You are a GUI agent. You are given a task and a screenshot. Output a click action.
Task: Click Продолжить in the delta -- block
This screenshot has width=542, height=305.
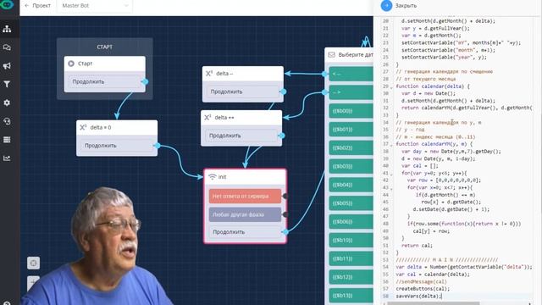pyautogui.click(x=243, y=91)
